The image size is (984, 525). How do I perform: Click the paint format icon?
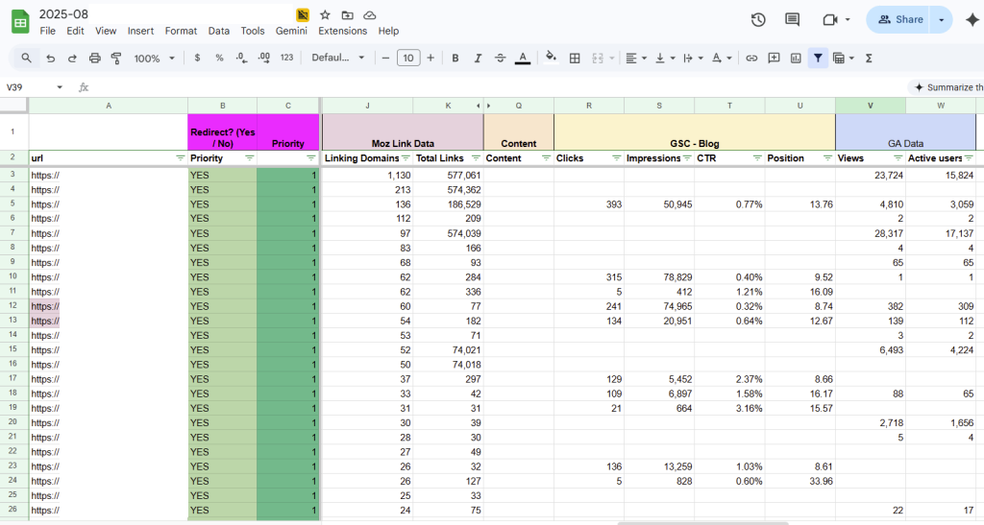pyautogui.click(x=116, y=59)
